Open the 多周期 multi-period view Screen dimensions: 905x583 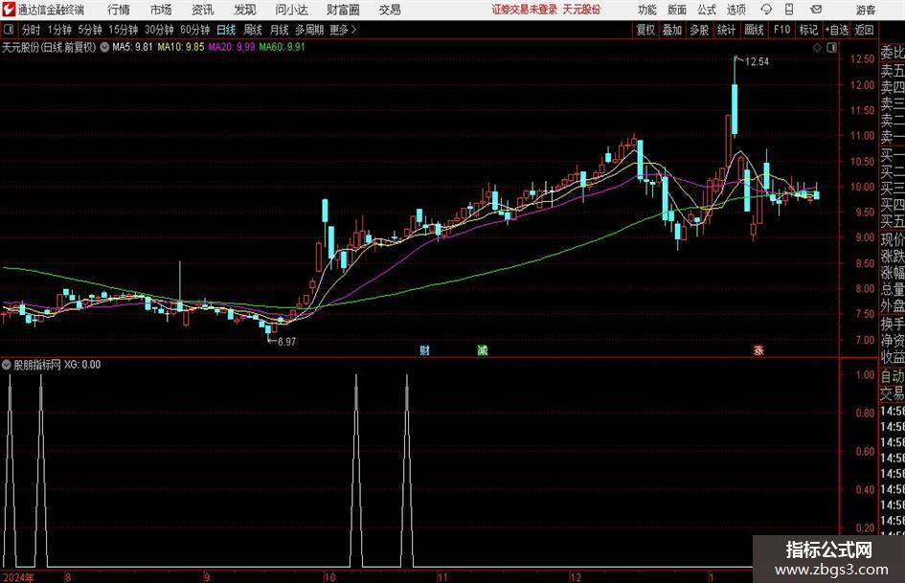click(309, 30)
